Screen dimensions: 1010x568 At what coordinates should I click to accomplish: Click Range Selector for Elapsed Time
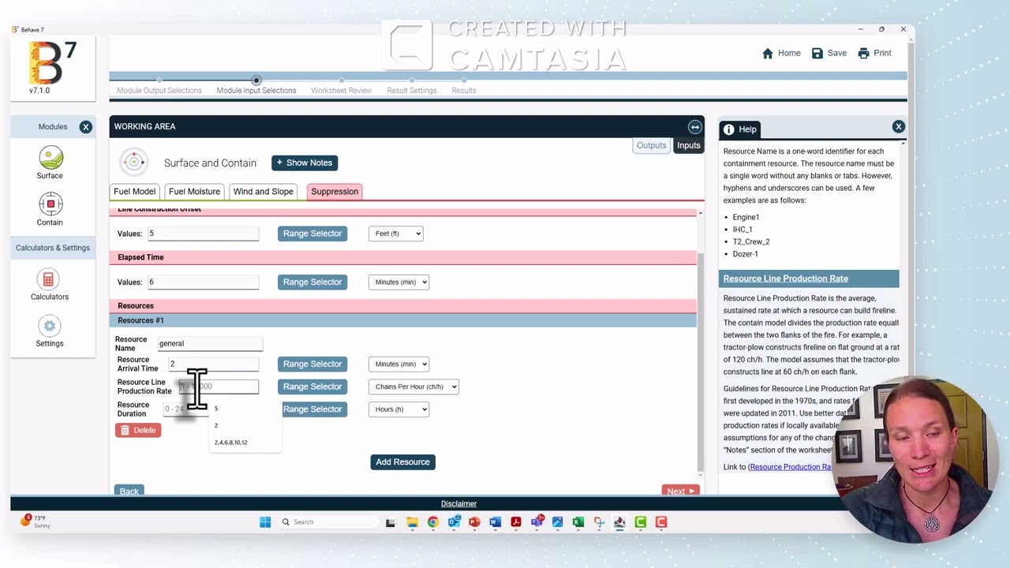tap(312, 282)
